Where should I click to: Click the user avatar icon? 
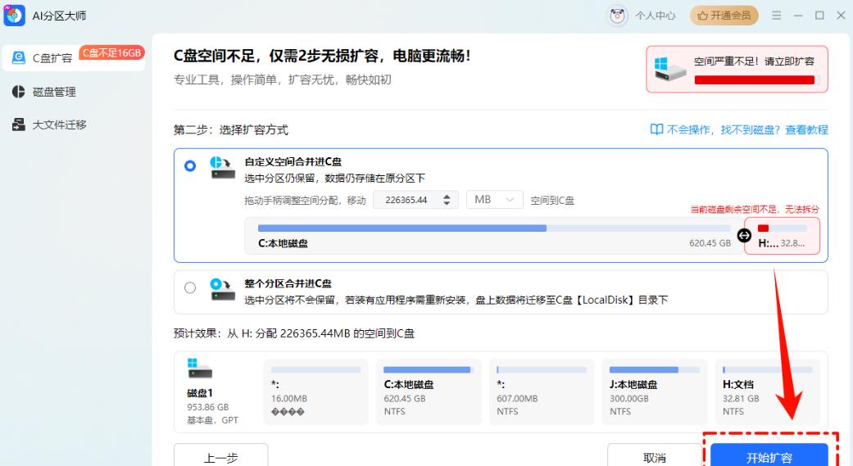point(617,16)
